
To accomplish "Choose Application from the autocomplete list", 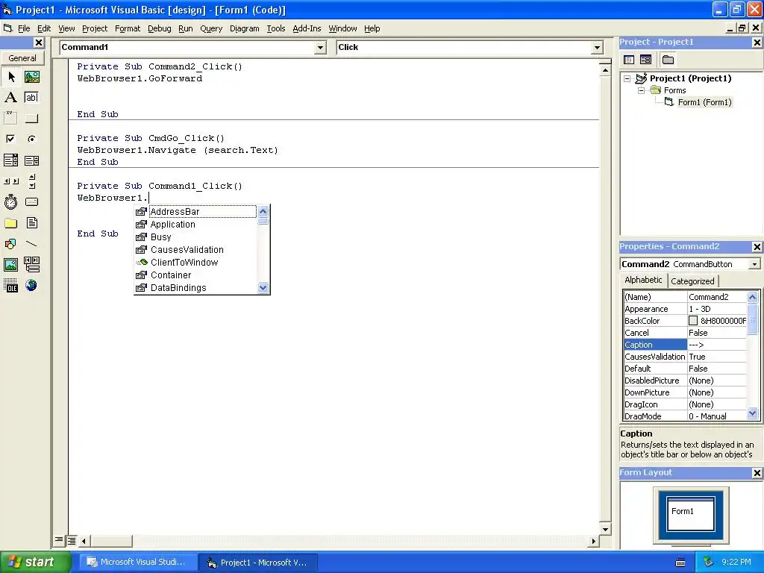I will 195,224.
